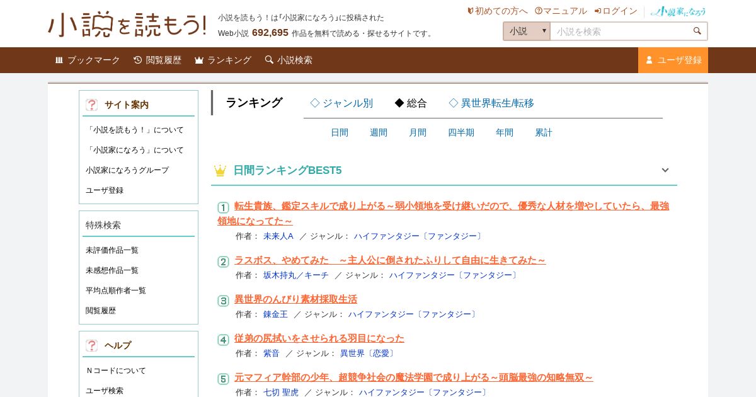Click the crown icon by 日間ランキングBEST5
The height and width of the screenshot is (397, 756).
tap(220, 170)
